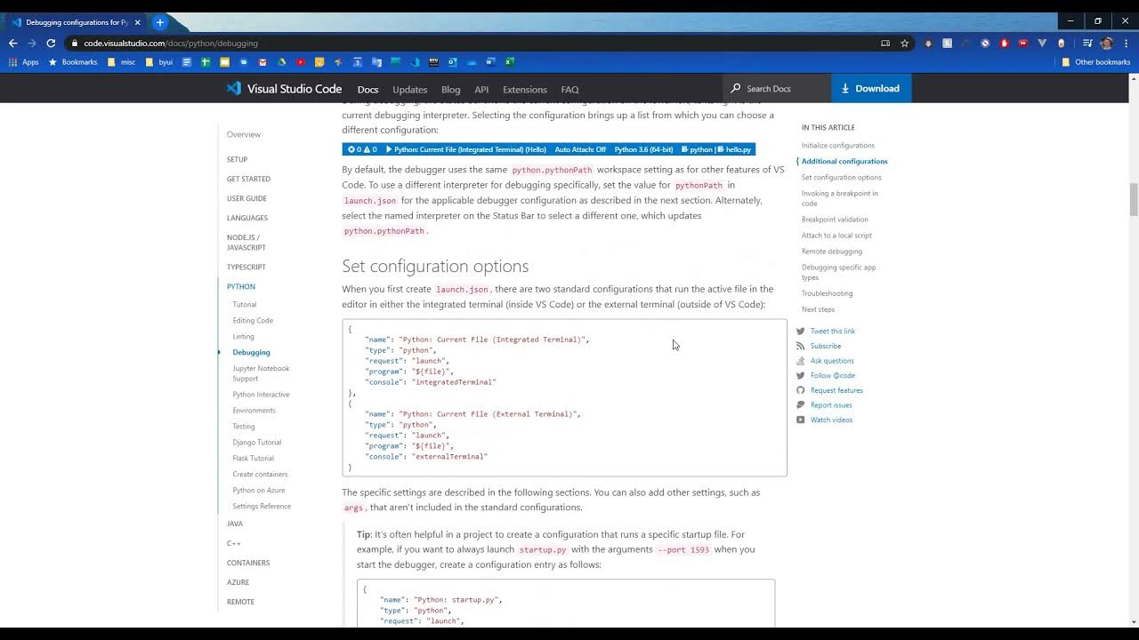Click the Ask questions link
Image resolution: width=1139 pixels, height=640 pixels.
point(832,361)
